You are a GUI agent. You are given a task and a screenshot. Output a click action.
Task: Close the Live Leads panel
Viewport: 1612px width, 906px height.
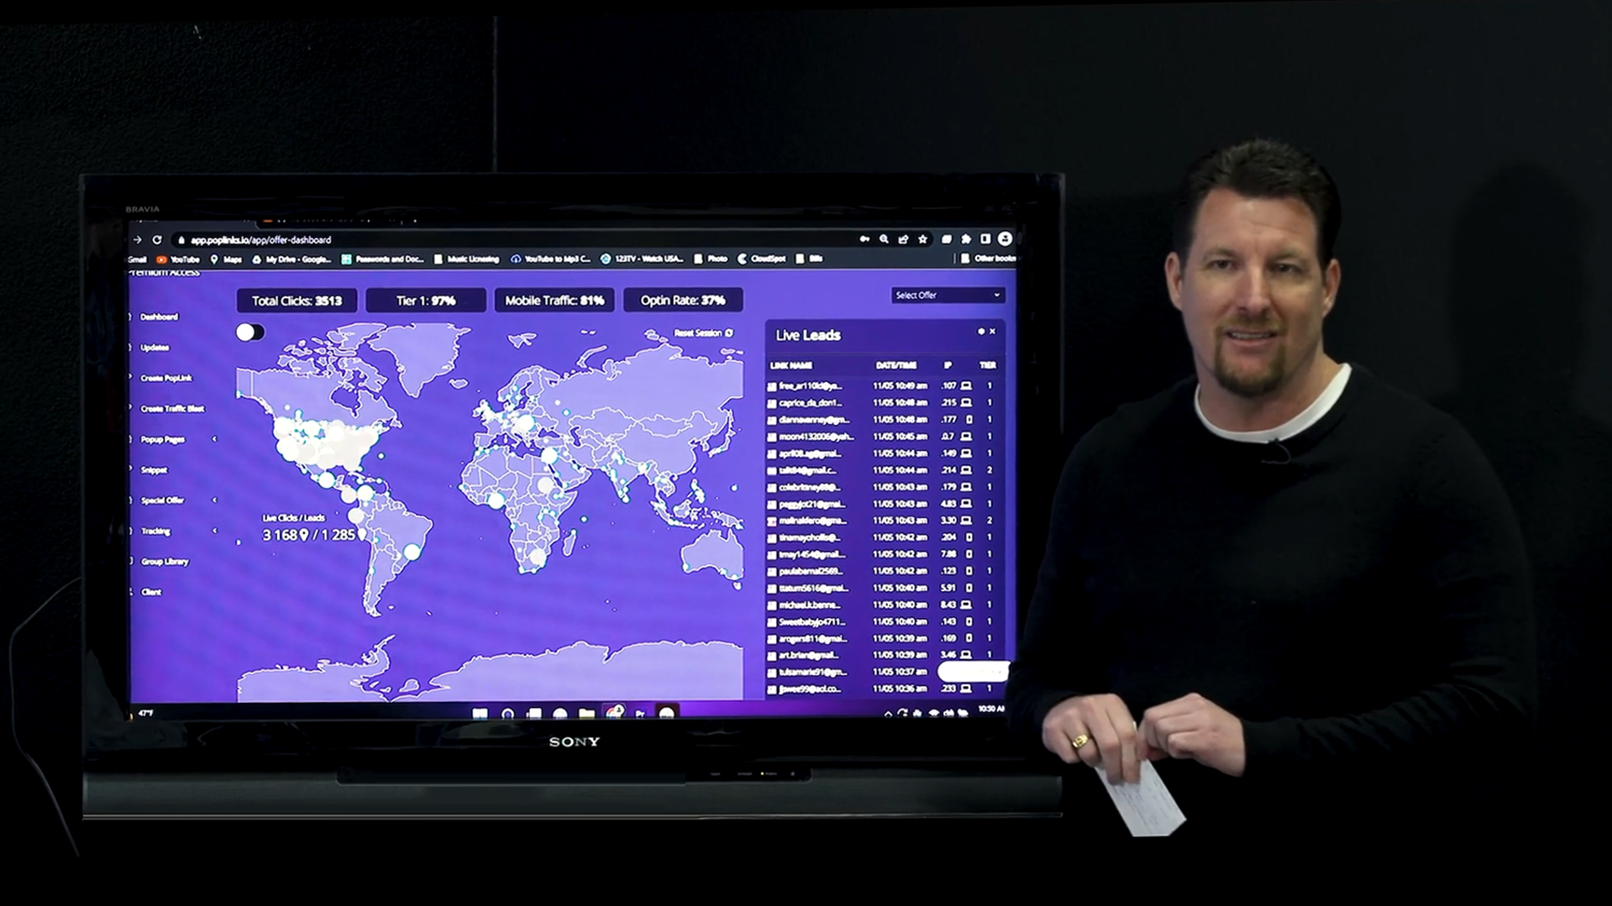point(993,332)
